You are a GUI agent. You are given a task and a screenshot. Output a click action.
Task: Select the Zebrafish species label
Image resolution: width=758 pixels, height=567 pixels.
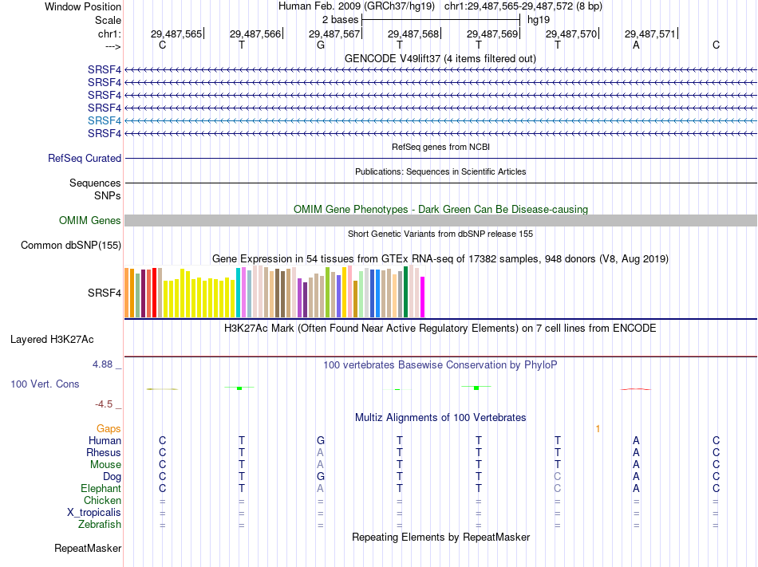point(100,525)
